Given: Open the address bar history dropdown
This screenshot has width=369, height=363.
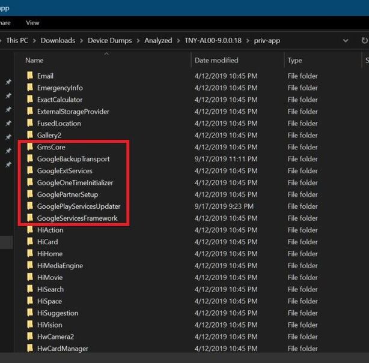Looking at the screenshot, I should [346, 40].
